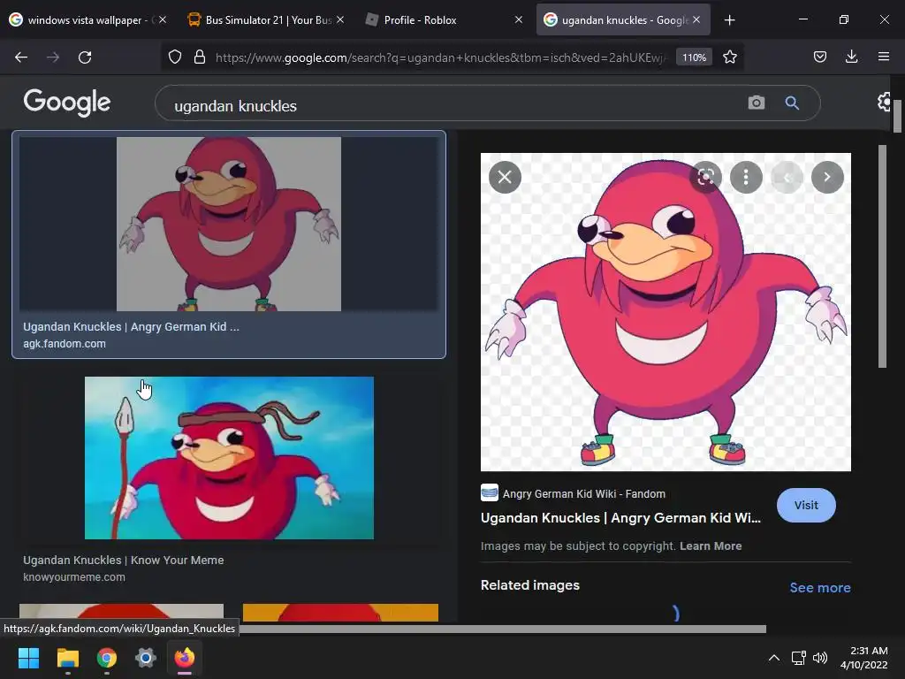Click the address bar URL
Screen dimensions: 905x679
440,57
